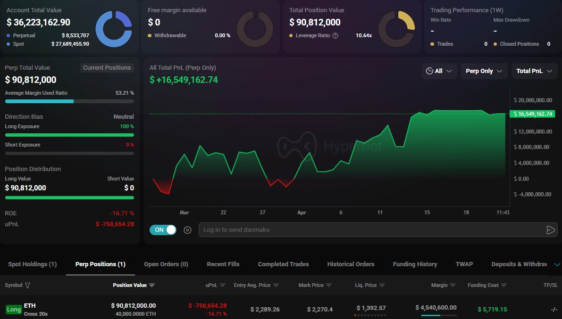Click the ETH mark price $2,270.4
The height and width of the screenshot is (319, 562).
320,309
